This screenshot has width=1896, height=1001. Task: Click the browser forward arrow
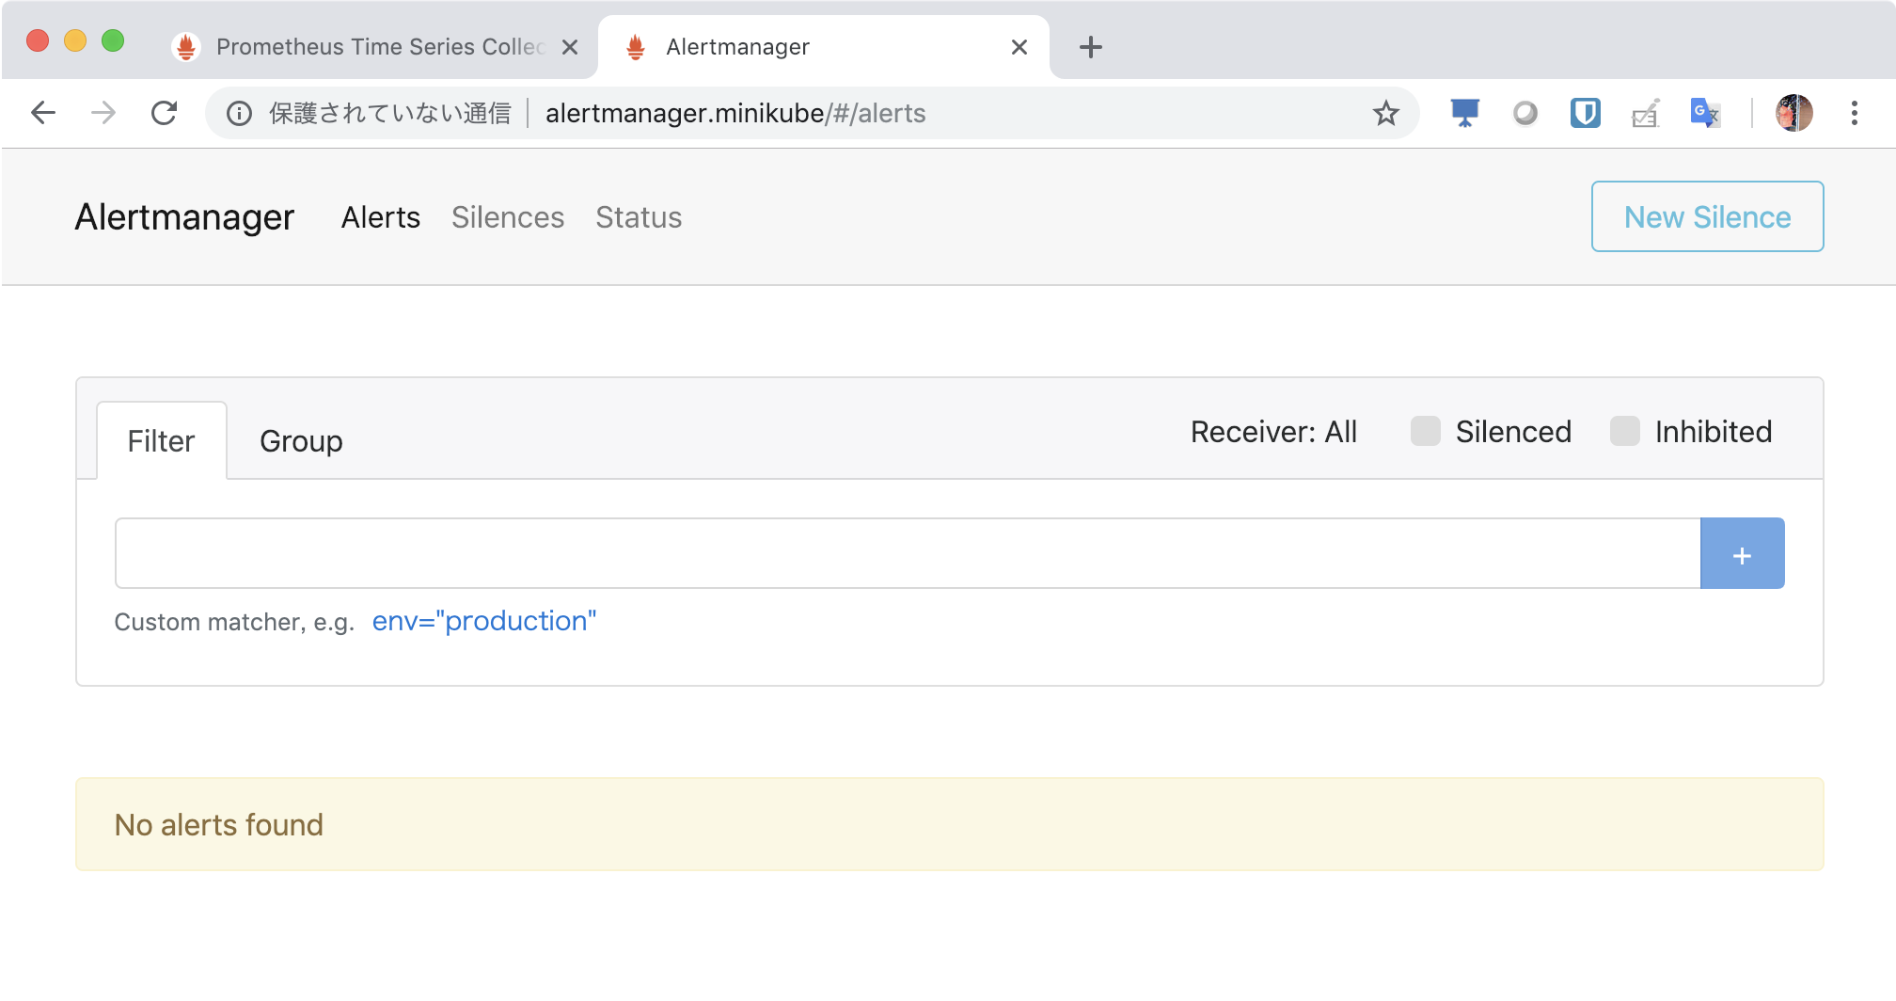pyautogui.click(x=103, y=113)
